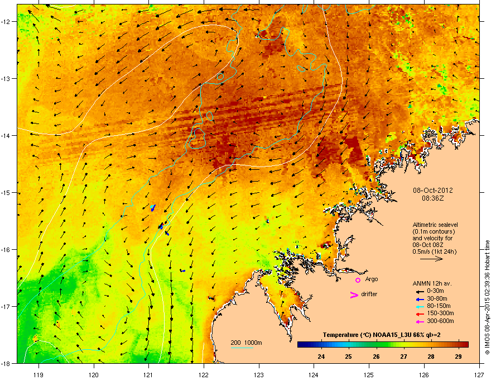This screenshot has width=491, height=380.
Task: Click the '80-150m' depth label
Action: 439,306
